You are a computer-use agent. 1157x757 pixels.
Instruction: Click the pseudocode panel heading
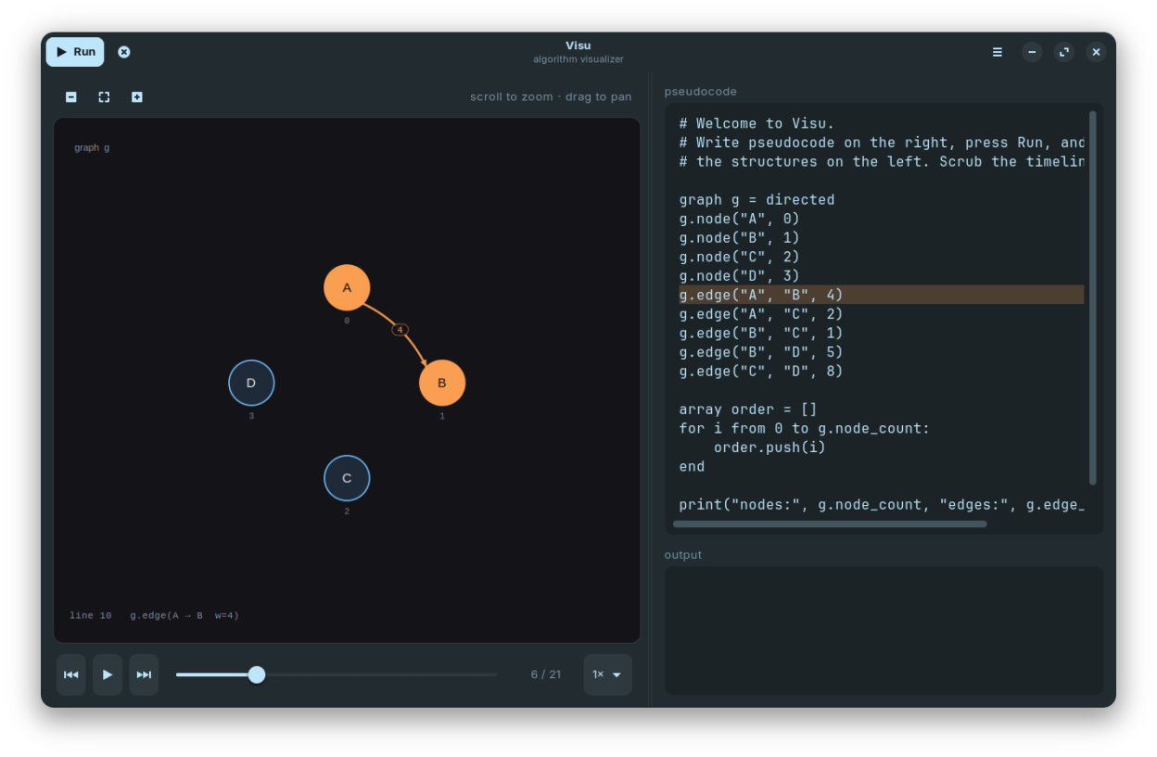[701, 92]
